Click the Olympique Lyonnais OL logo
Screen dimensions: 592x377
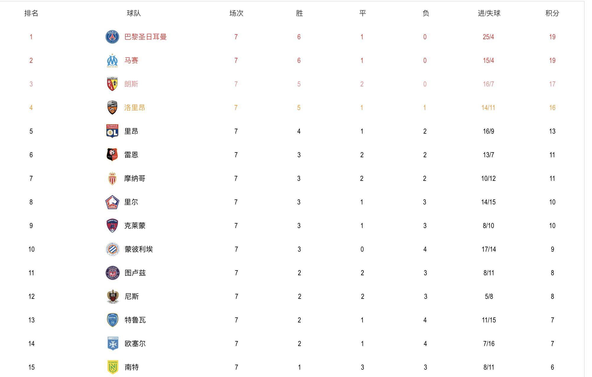[112, 131]
